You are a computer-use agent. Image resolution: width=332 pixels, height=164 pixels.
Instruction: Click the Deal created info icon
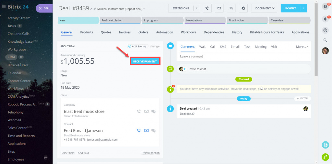tap(170, 109)
